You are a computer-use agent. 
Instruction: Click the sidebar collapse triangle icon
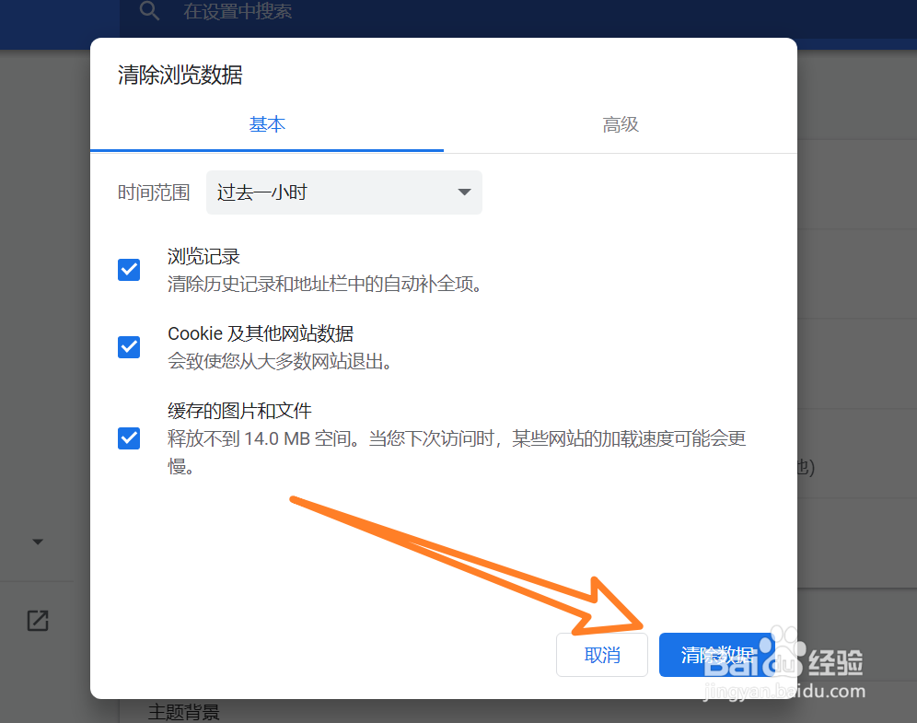tap(37, 542)
